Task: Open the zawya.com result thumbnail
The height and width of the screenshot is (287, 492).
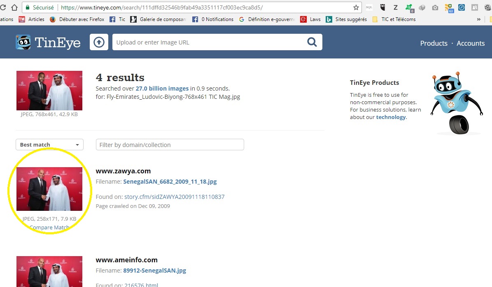Action: pos(49,189)
